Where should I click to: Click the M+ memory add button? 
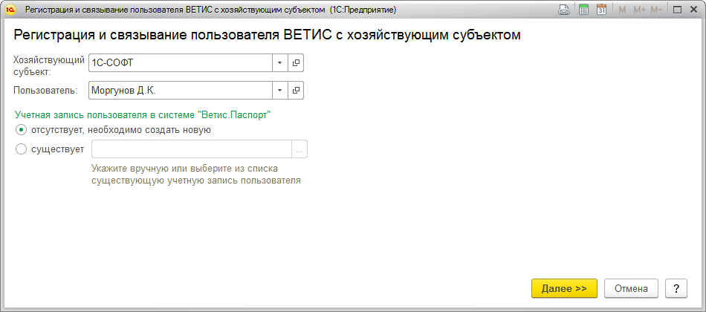(639, 10)
